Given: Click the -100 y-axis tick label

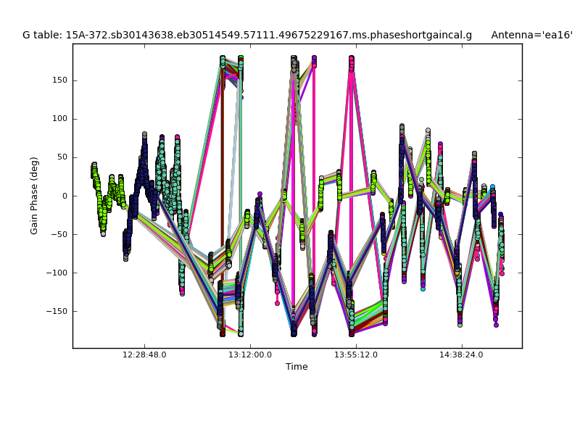Looking at the screenshot, I should 57,273.
